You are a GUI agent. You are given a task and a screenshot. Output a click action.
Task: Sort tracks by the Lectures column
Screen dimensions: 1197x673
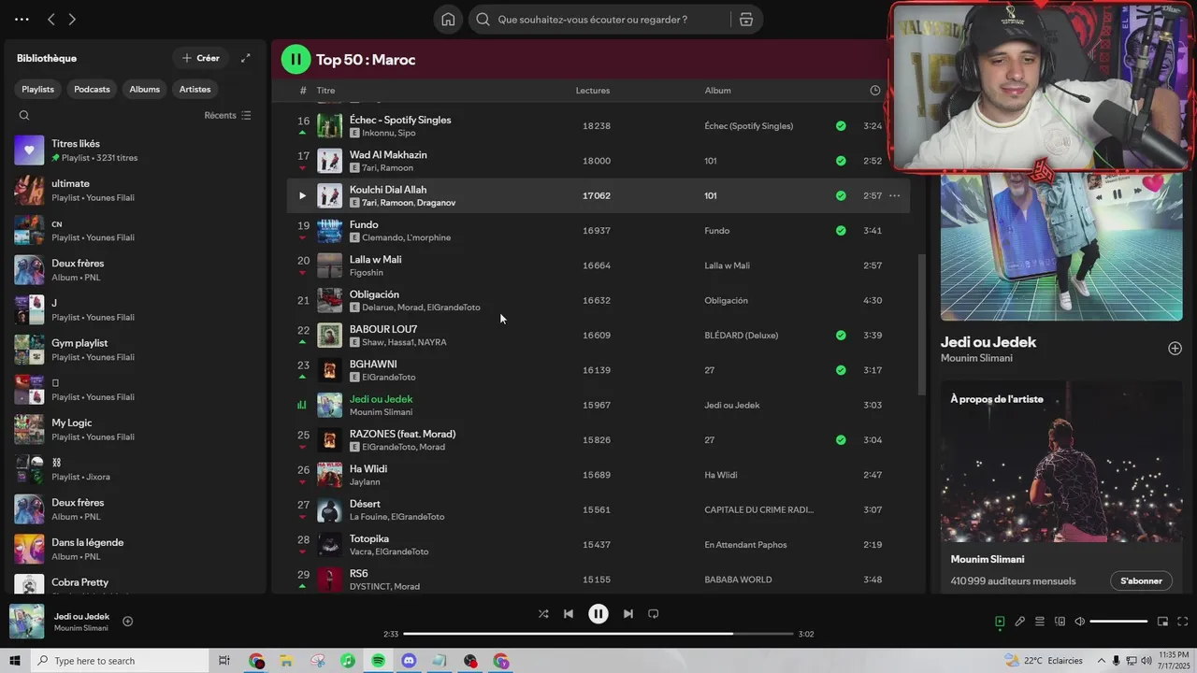click(593, 91)
